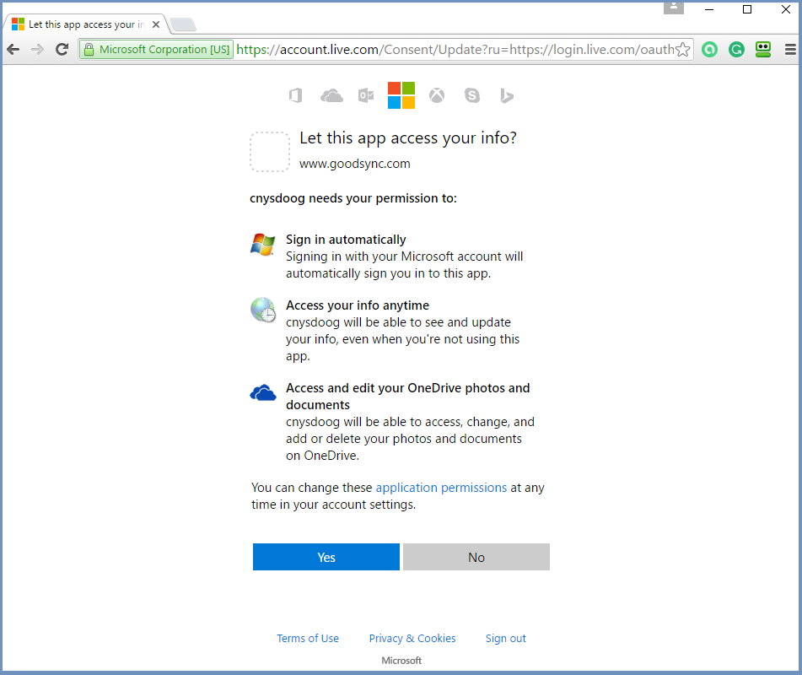
Task: Open the application permissions link
Action: pos(441,488)
